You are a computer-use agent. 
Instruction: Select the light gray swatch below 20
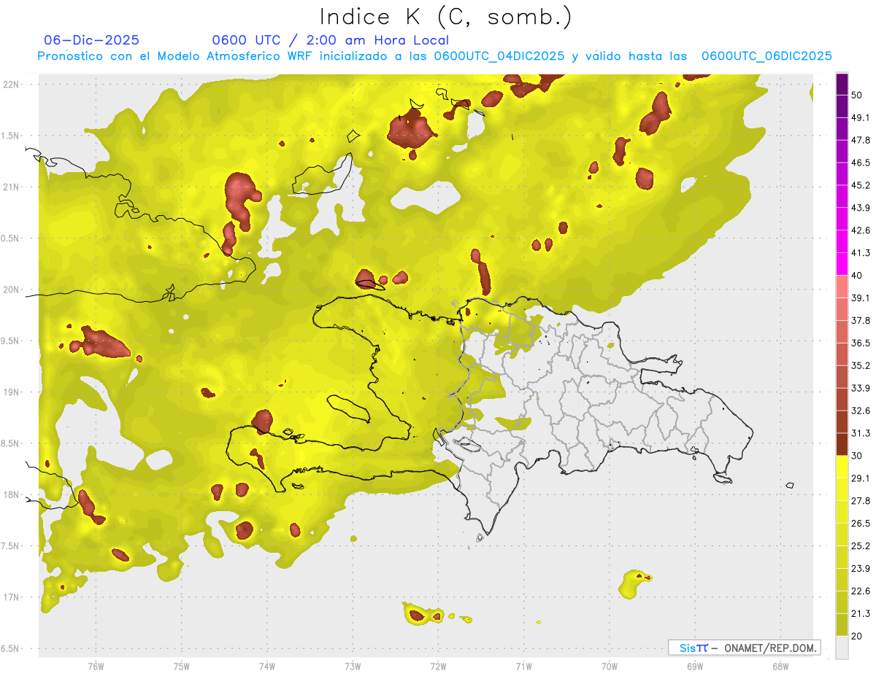842,648
